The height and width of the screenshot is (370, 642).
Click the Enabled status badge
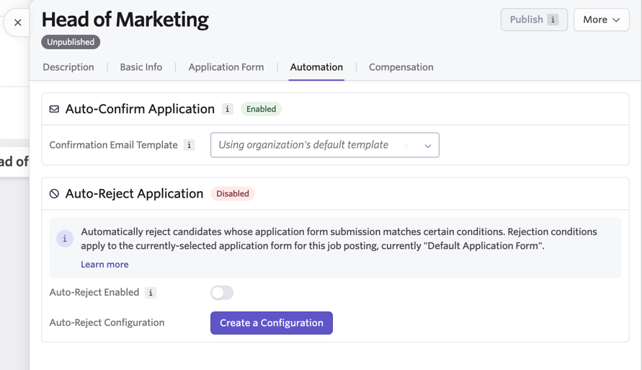tap(261, 109)
